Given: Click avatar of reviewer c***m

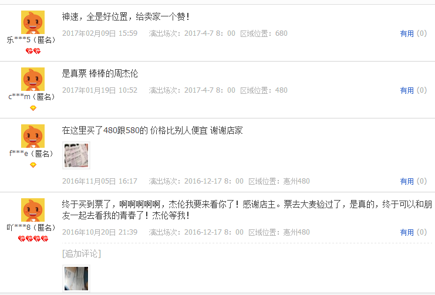Looking at the screenshot, I should point(33,79).
